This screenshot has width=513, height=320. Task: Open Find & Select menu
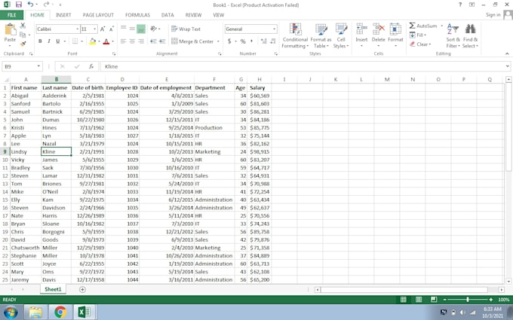pos(471,35)
